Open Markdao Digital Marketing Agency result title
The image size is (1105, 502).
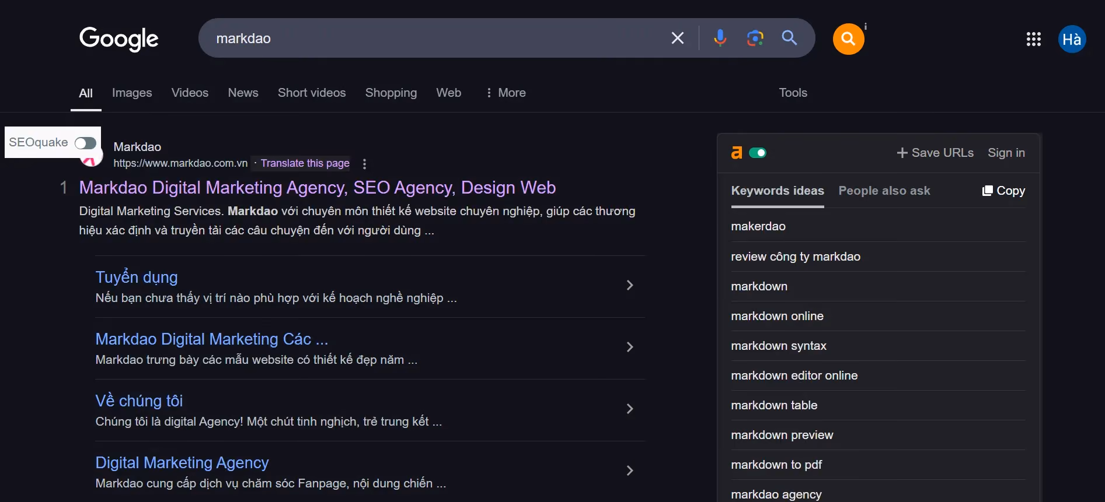[318, 188]
